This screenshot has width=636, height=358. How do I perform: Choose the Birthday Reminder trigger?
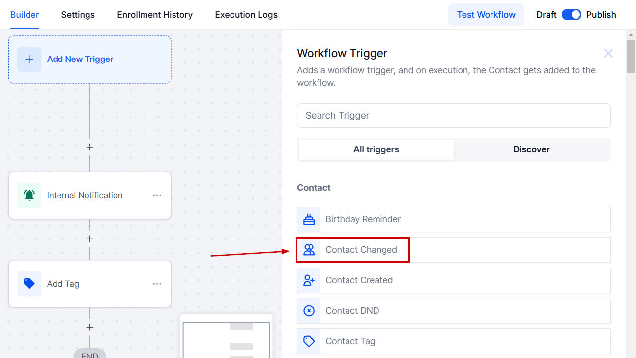(x=454, y=219)
